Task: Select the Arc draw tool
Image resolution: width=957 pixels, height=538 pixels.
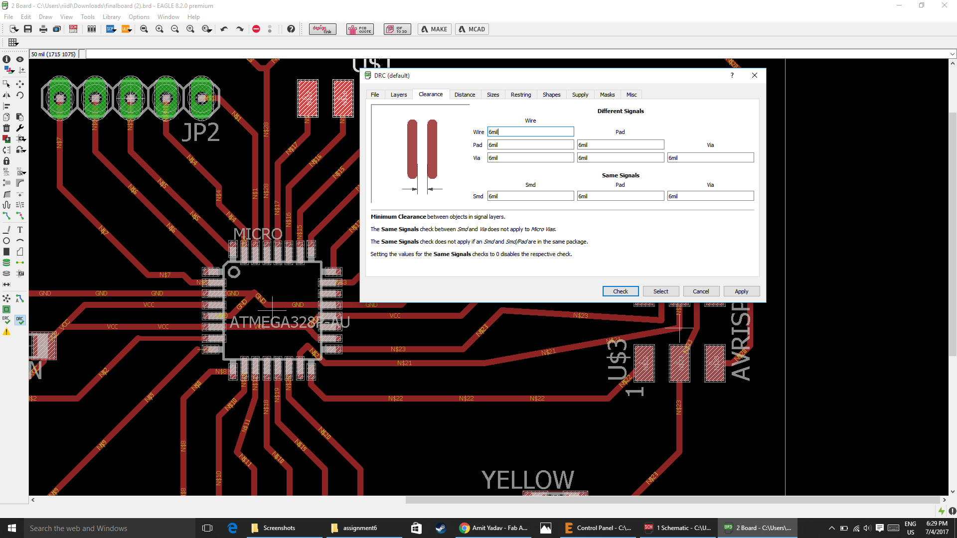Action: coord(20,241)
